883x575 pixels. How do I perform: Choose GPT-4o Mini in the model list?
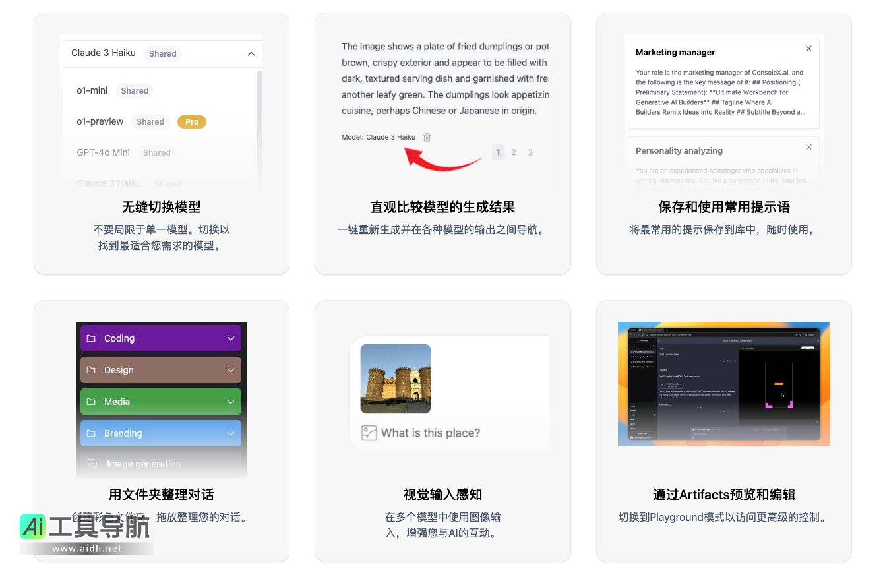pyautogui.click(x=103, y=152)
